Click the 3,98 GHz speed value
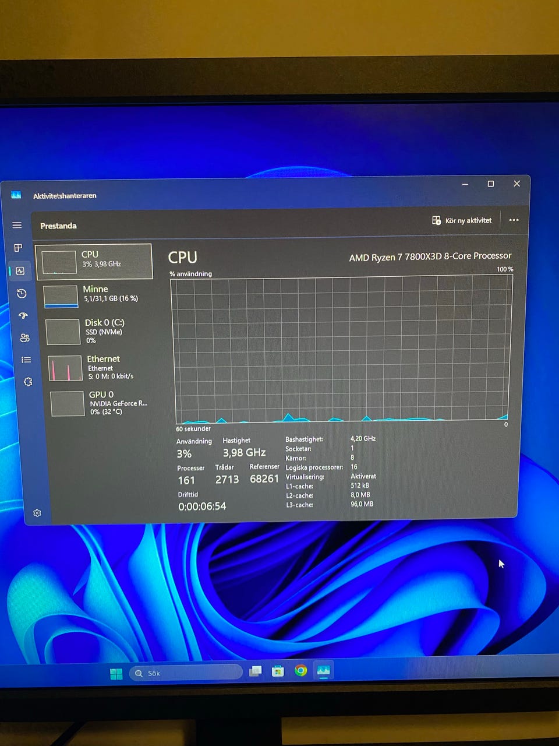The height and width of the screenshot is (746, 559). click(244, 452)
